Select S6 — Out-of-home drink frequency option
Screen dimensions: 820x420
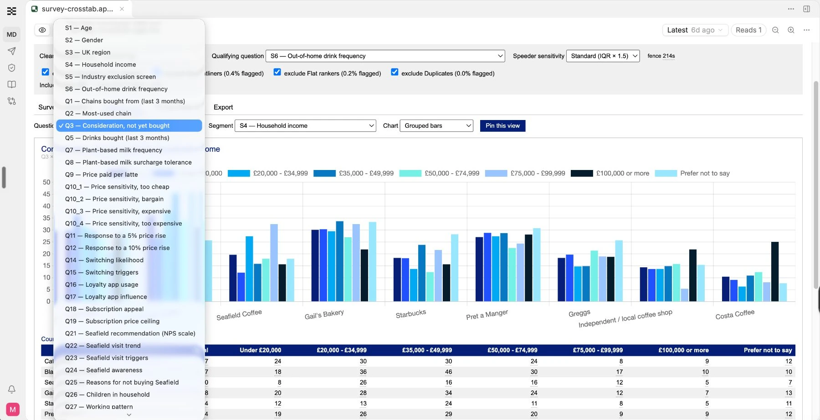[x=129, y=89]
